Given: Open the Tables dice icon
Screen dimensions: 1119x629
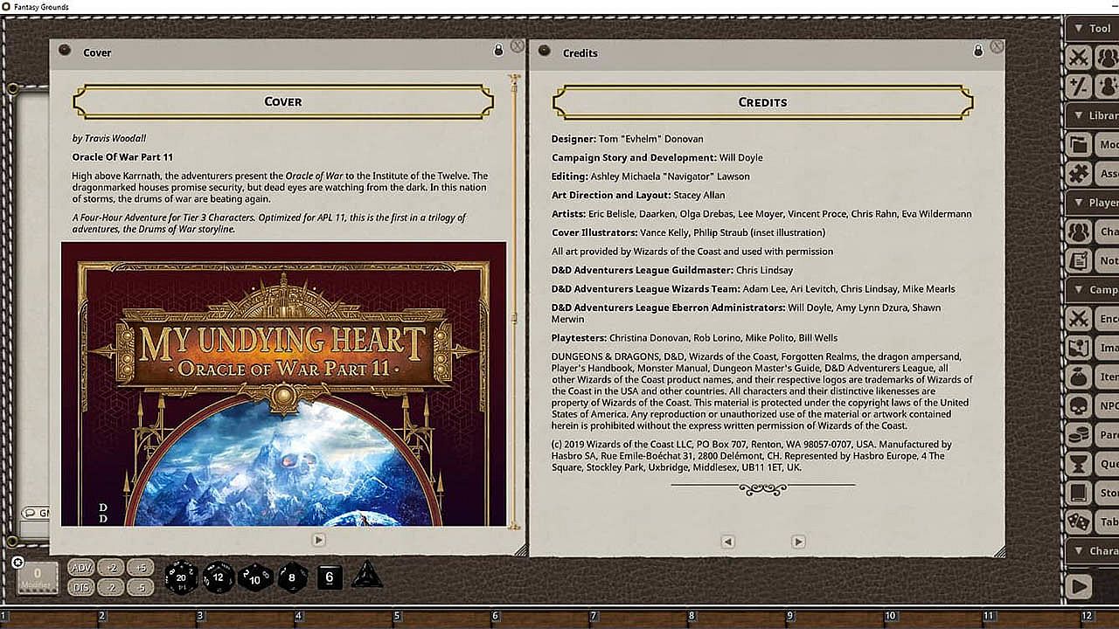Looking at the screenshot, I should pos(1080,522).
